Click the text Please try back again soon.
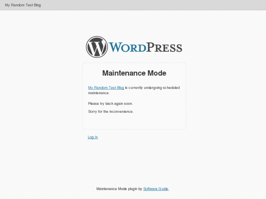This screenshot has width=266, height=199. tap(110, 103)
